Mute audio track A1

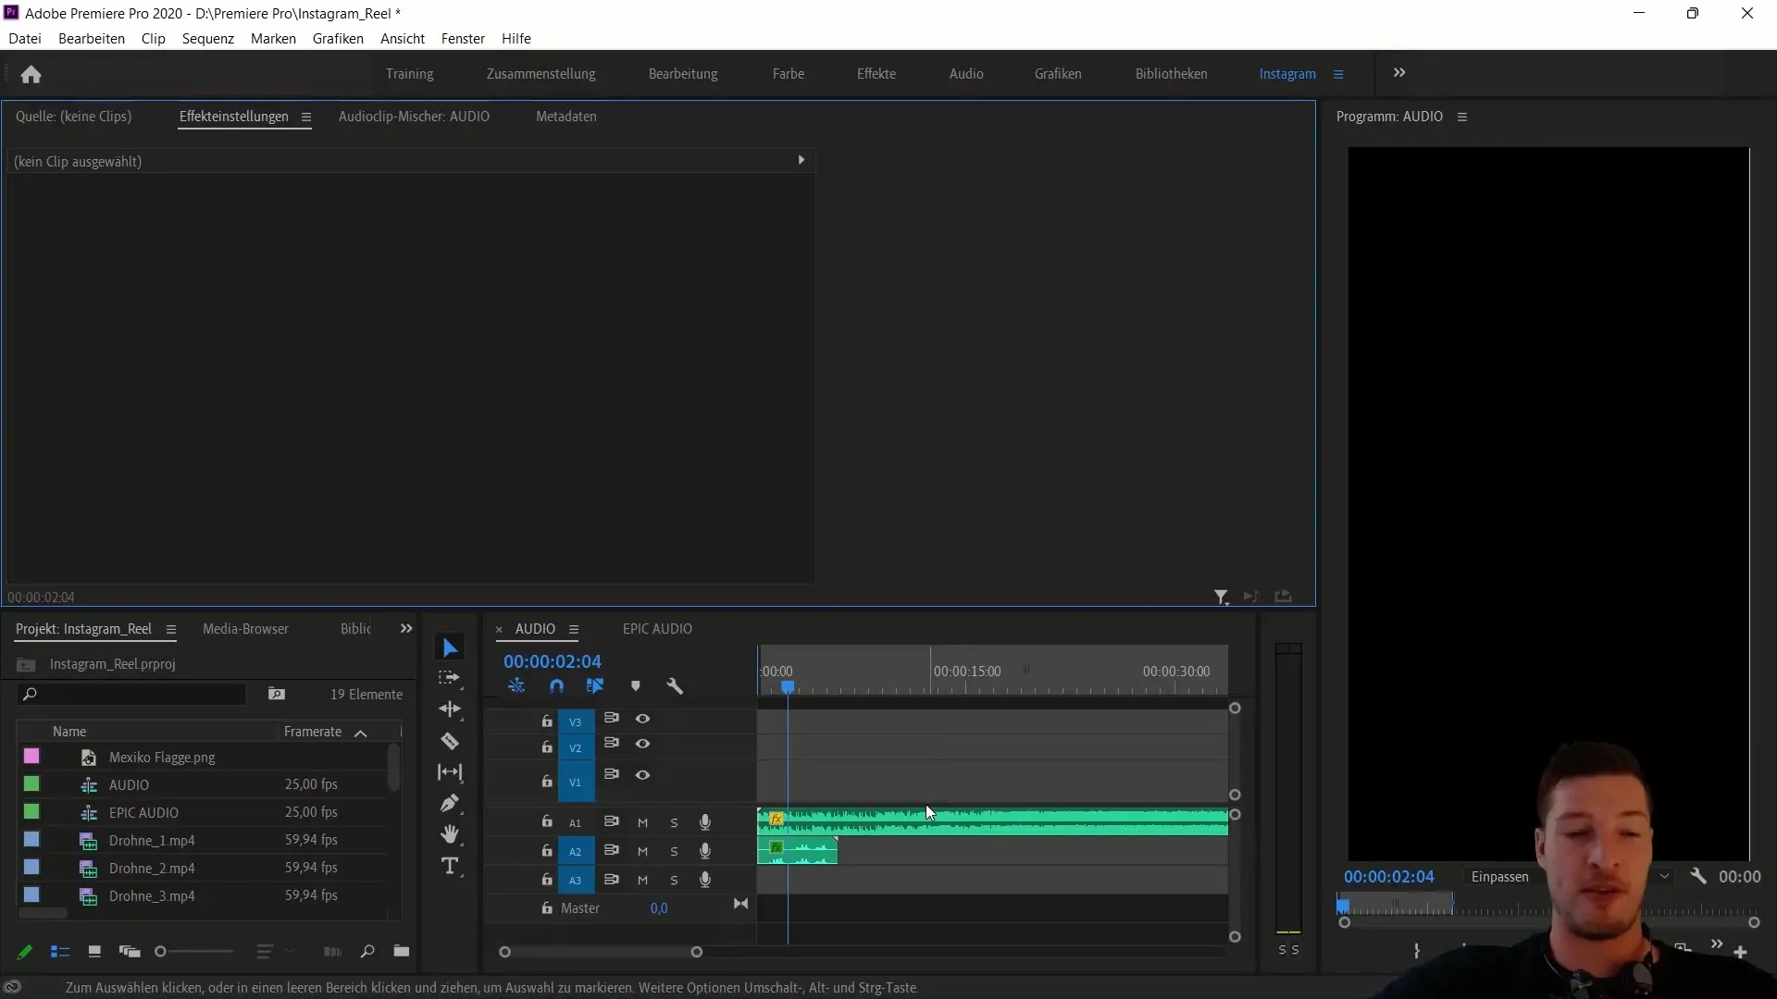tap(642, 822)
